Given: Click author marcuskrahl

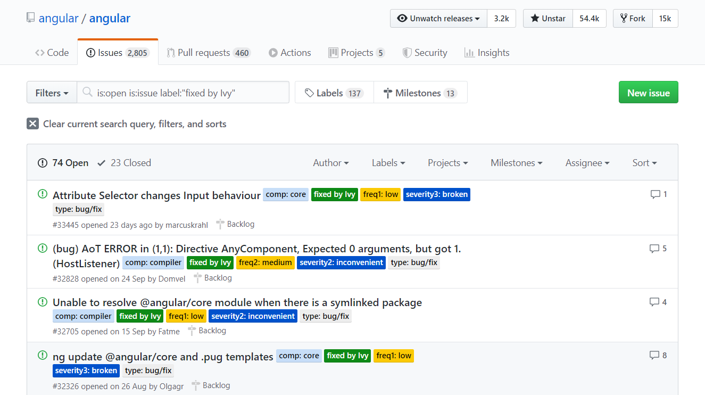Looking at the screenshot, I should click(187, 225).
